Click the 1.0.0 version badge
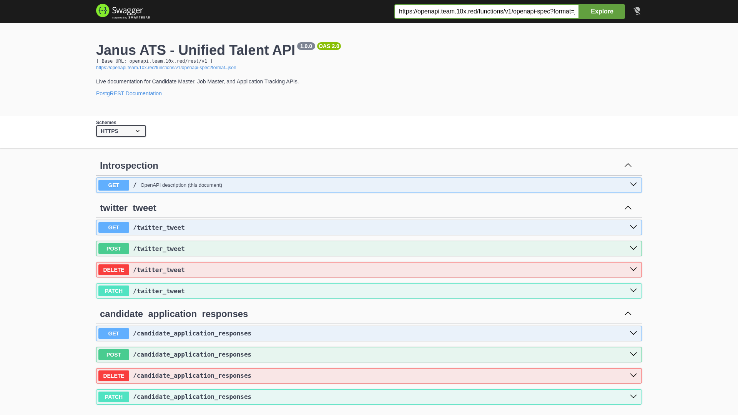This screenshot has height=415, width=738. coord(306,46)
